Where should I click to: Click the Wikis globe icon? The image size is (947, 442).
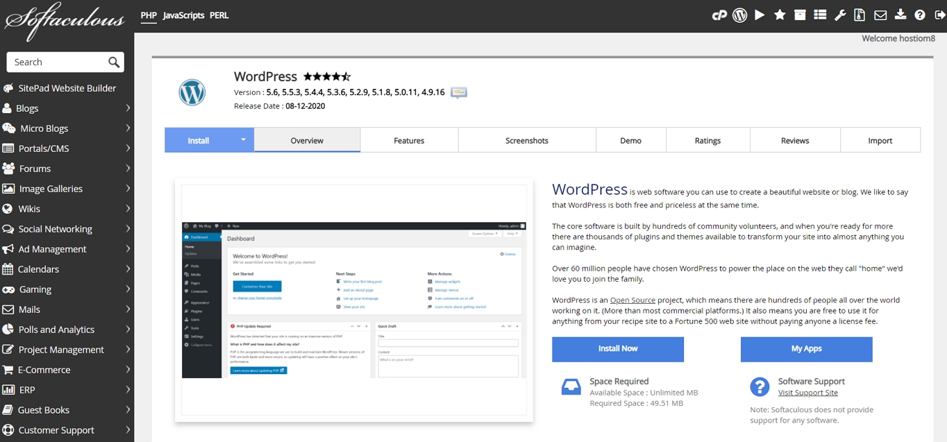click(x=8, y=209)
